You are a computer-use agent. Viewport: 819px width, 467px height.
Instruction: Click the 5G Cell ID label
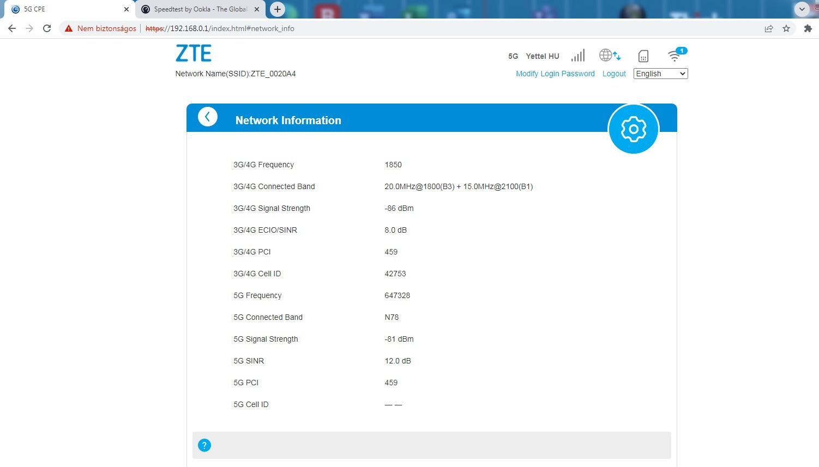coord(251,404)
